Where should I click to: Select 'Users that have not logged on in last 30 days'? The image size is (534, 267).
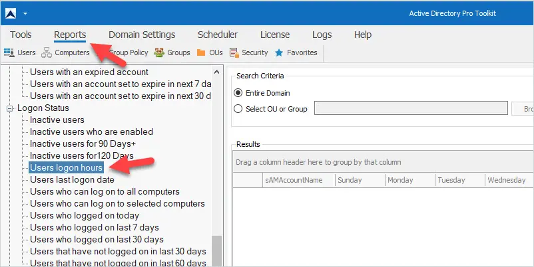(118, 251)
